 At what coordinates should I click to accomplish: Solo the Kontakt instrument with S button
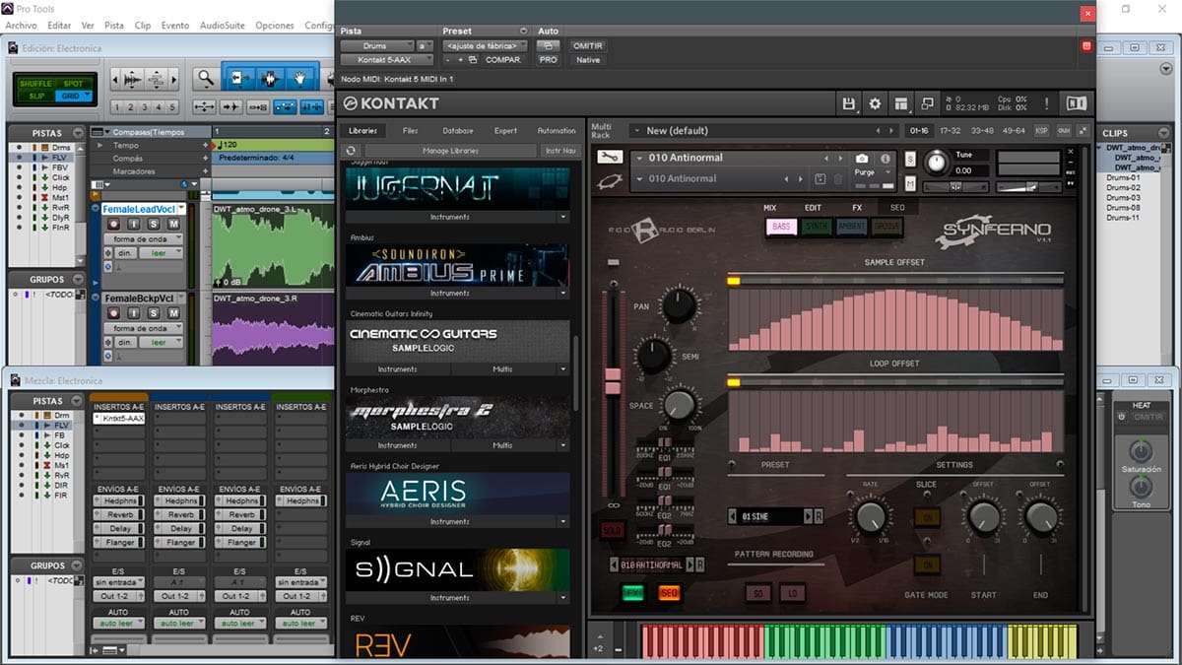pos(910,159)
